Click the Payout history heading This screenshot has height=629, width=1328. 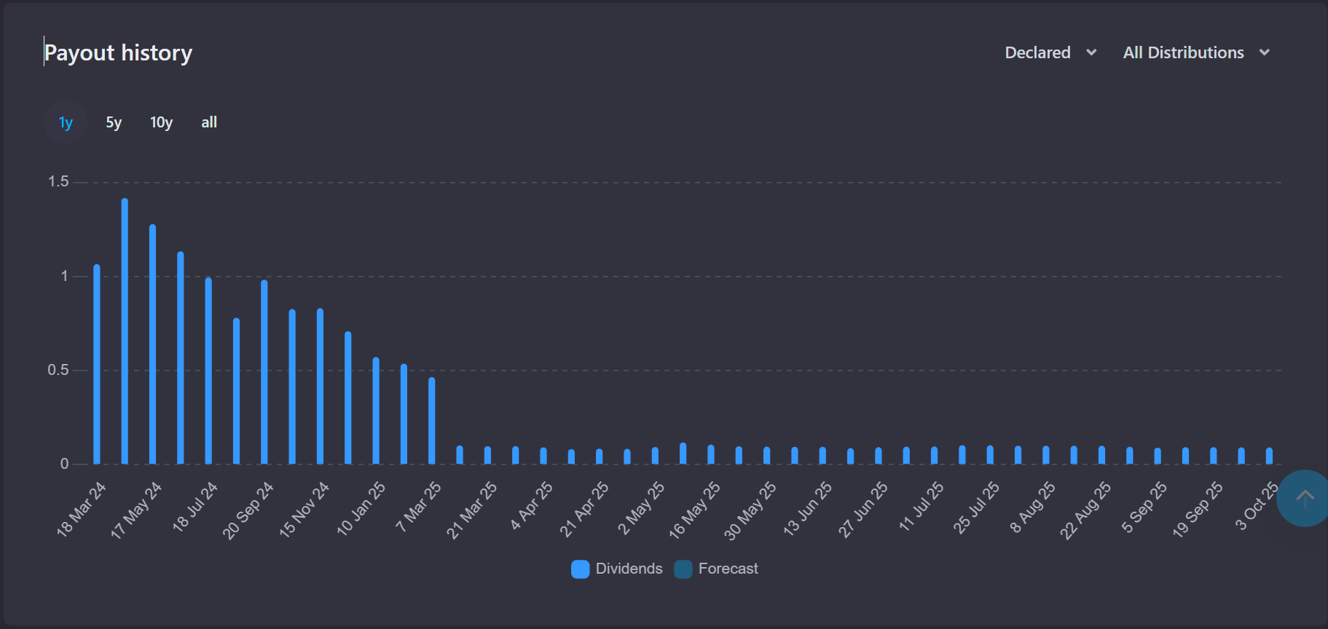[119, 52]
